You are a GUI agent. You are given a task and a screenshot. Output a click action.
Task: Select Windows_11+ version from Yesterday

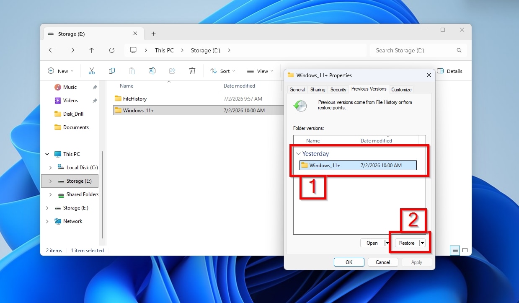(x=358, y=165)
